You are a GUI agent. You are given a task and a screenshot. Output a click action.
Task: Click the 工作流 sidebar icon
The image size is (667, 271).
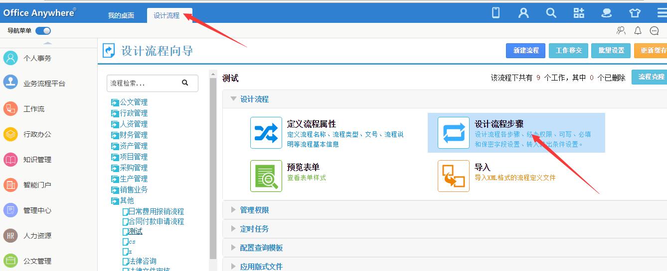[x=10, y=108]
